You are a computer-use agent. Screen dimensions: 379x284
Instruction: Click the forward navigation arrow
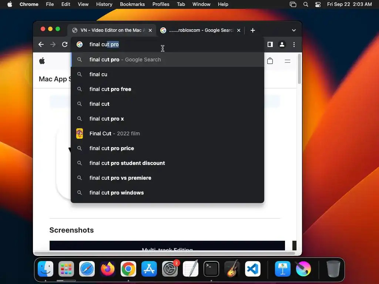(x=53, y=44)
